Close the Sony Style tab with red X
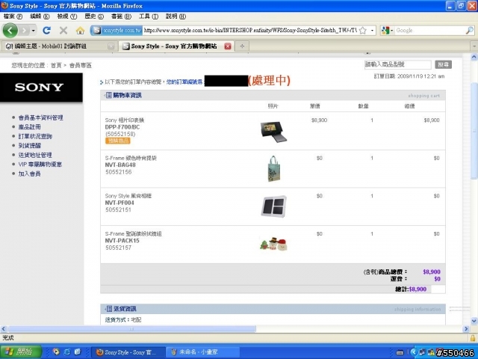This screenshot has width=478, height=359. 227,46
